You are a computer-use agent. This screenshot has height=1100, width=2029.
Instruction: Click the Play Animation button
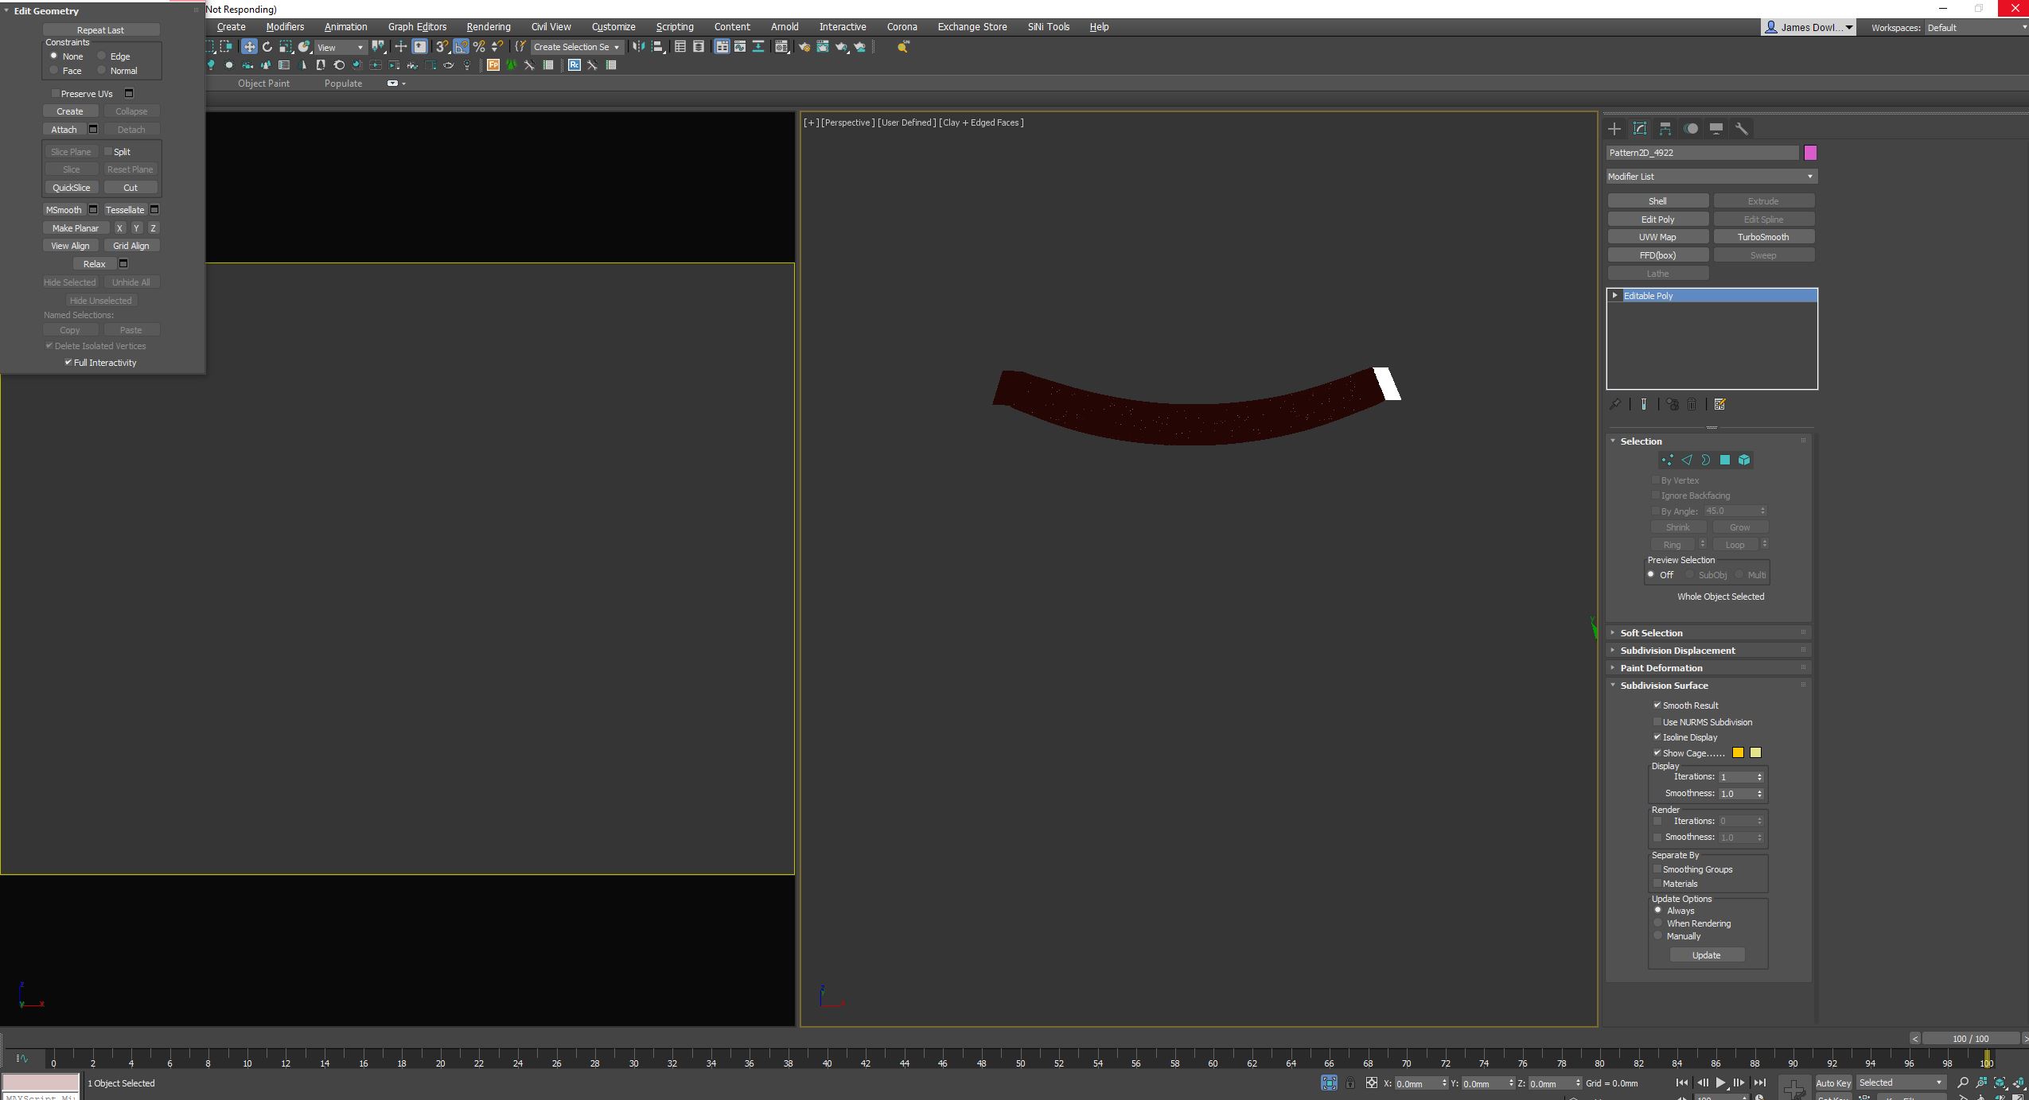tap(1720, 1083)
